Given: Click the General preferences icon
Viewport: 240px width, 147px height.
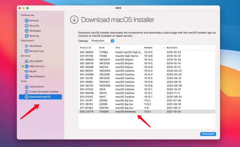Looking at the screenshot, I should 27,20.
